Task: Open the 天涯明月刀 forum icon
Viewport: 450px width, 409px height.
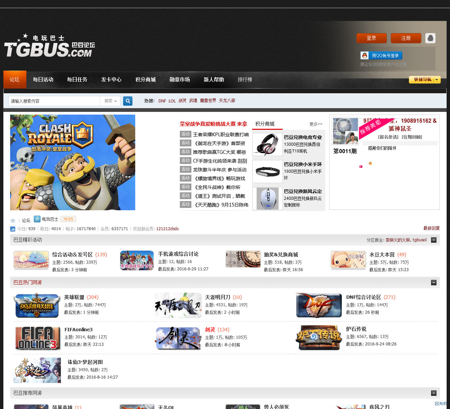Action: [178, 306]
